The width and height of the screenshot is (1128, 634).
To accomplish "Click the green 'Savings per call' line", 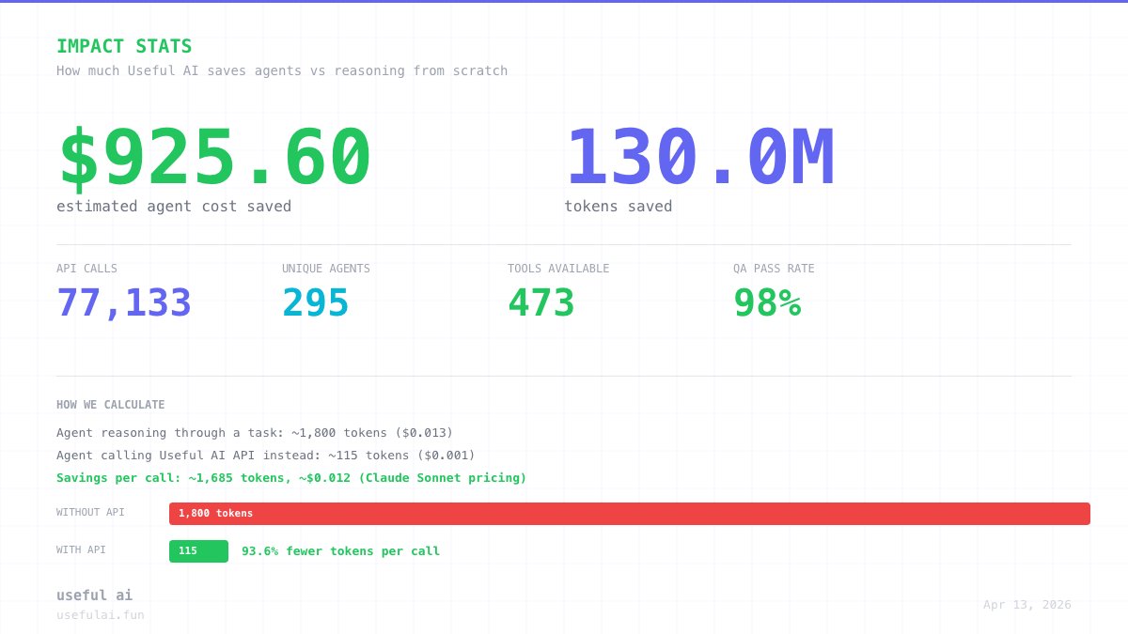I will (291, 478).
